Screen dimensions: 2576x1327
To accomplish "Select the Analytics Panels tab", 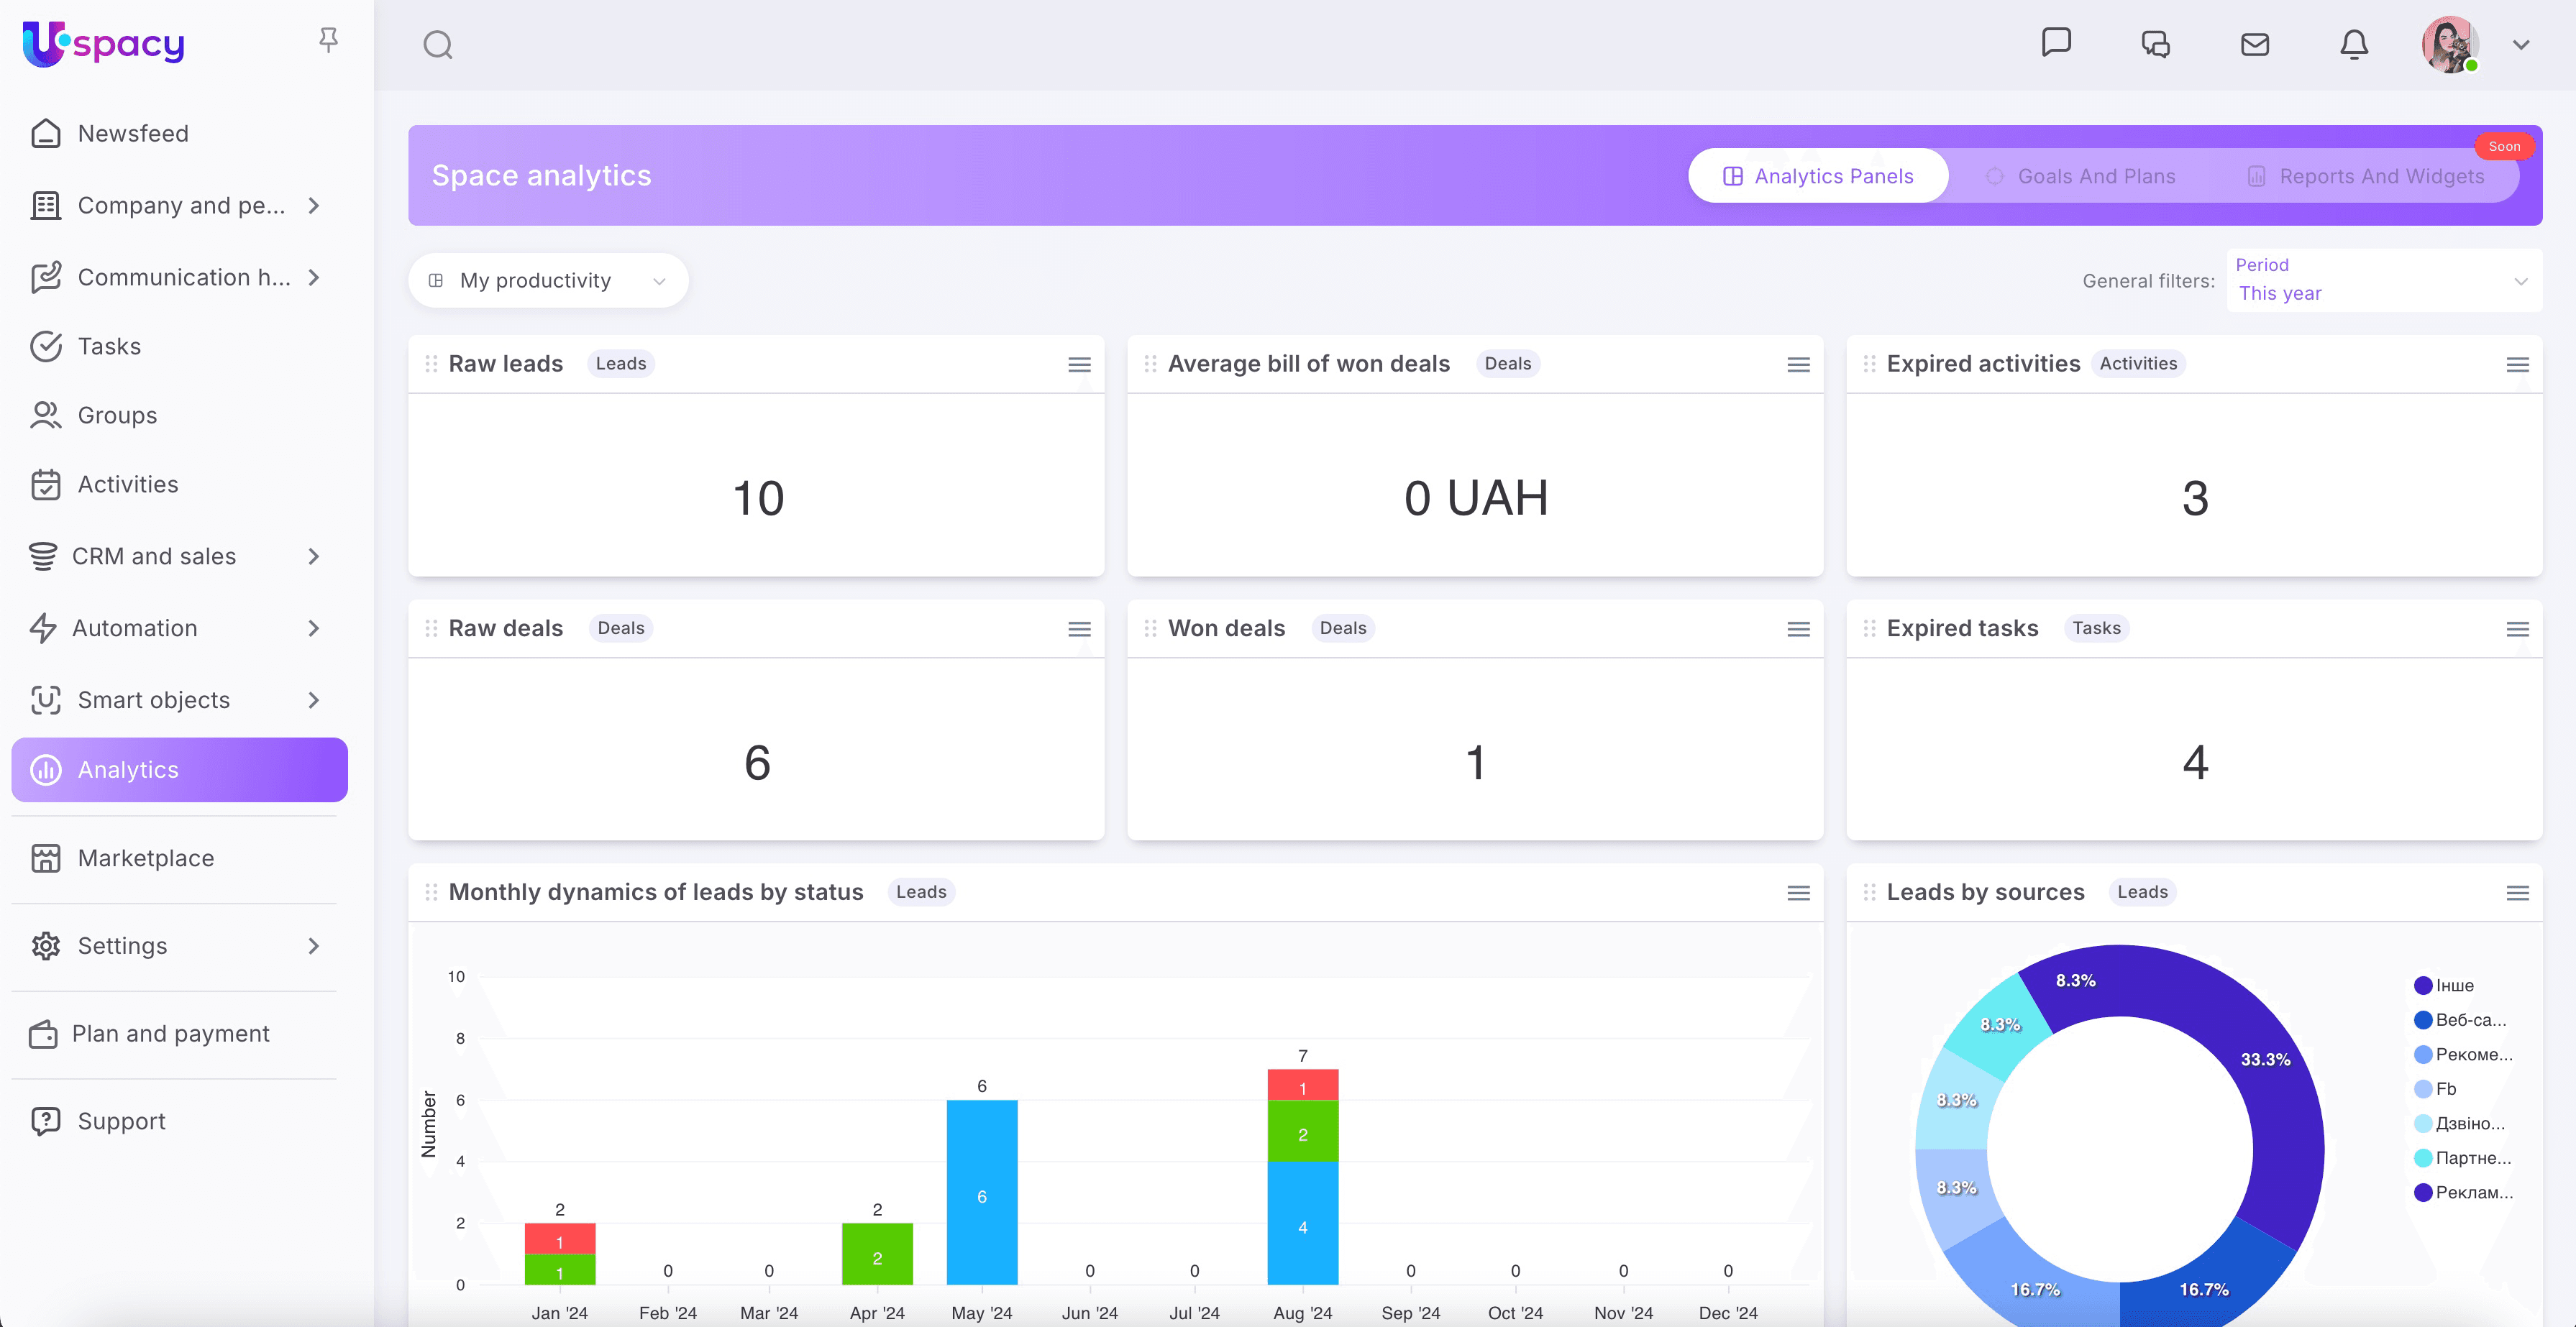I will point(1817,177).
